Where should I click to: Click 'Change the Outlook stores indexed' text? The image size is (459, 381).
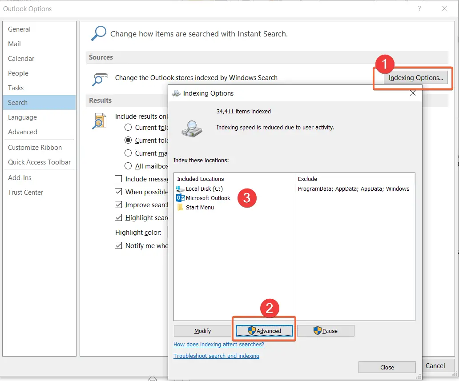[x=196, y=77]
